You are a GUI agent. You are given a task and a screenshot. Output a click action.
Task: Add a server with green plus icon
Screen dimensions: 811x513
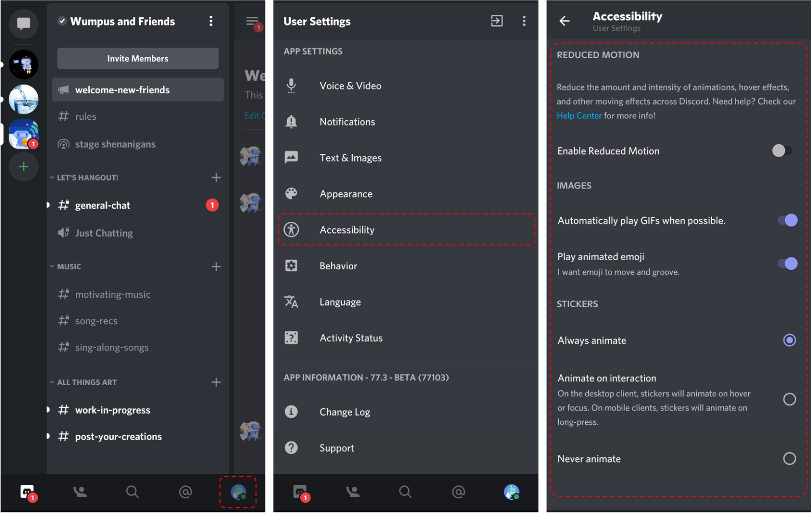(23, 167)
